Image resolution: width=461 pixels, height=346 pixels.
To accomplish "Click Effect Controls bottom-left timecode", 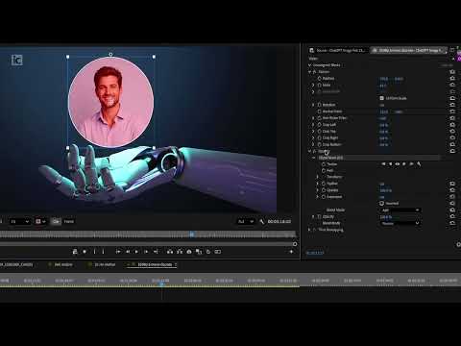I will click(x=315, y=253).
